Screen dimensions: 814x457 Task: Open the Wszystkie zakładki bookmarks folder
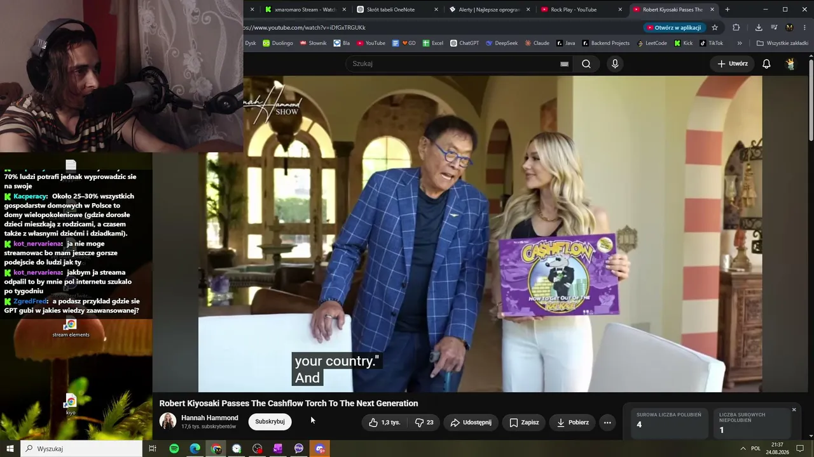tap(782, 43)
